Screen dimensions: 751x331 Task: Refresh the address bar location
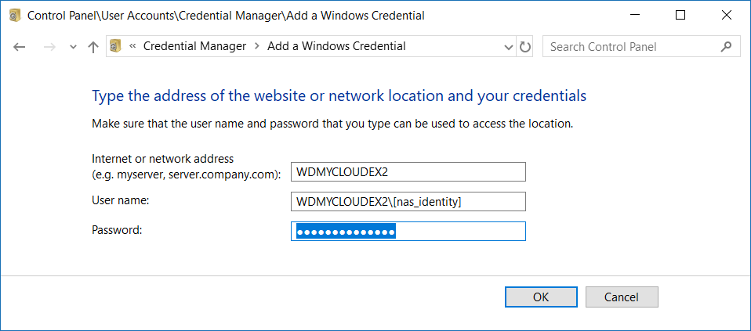[525, 47]
